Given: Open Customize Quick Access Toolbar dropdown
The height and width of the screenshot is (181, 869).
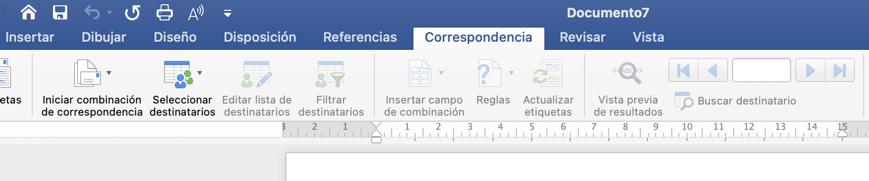Looking at the screenshot, I should coord(228,14).
